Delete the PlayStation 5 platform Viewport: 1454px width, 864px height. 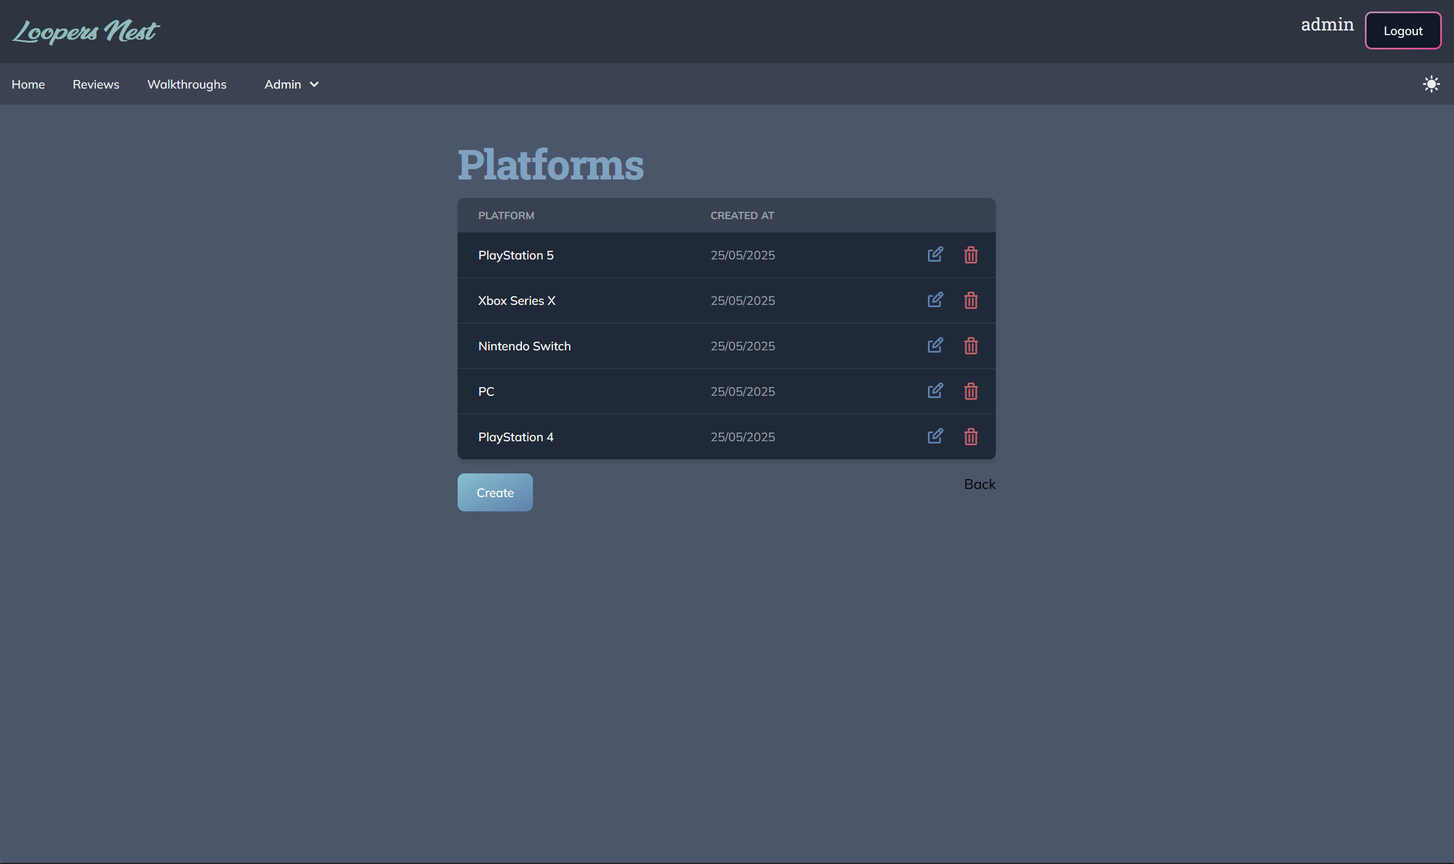[970, 254]
